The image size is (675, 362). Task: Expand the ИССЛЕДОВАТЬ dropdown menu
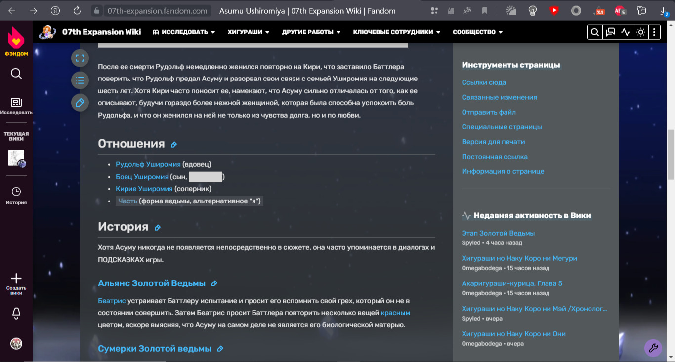[x=184, y=32]
